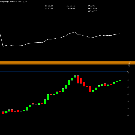Select the low value L: 59.80
The height and width of the screenshot is (135, 135).
(x=70, y=9)
